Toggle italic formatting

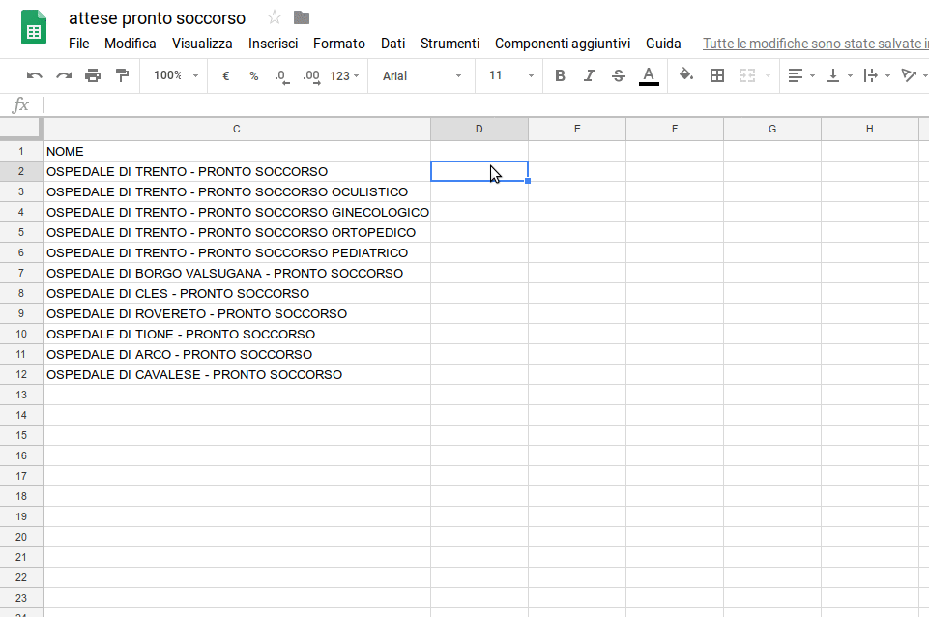[589, 75]
